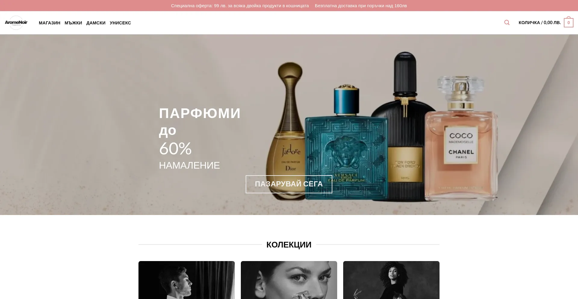Open the women's collection close-up thumbnail

[x=289, y=280]
